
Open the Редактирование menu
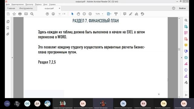tap(18, 5)
